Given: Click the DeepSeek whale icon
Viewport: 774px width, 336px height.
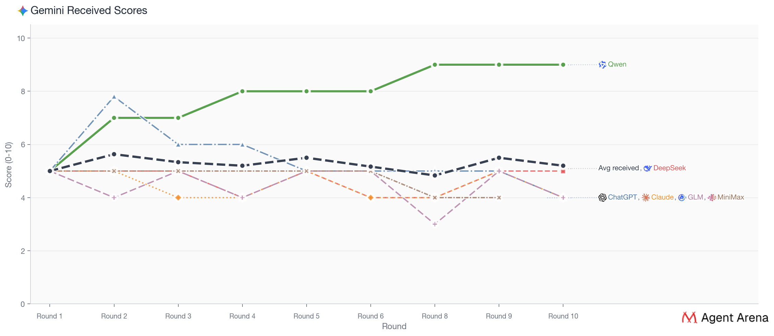Looking at the screenshot, I should 647,168.
